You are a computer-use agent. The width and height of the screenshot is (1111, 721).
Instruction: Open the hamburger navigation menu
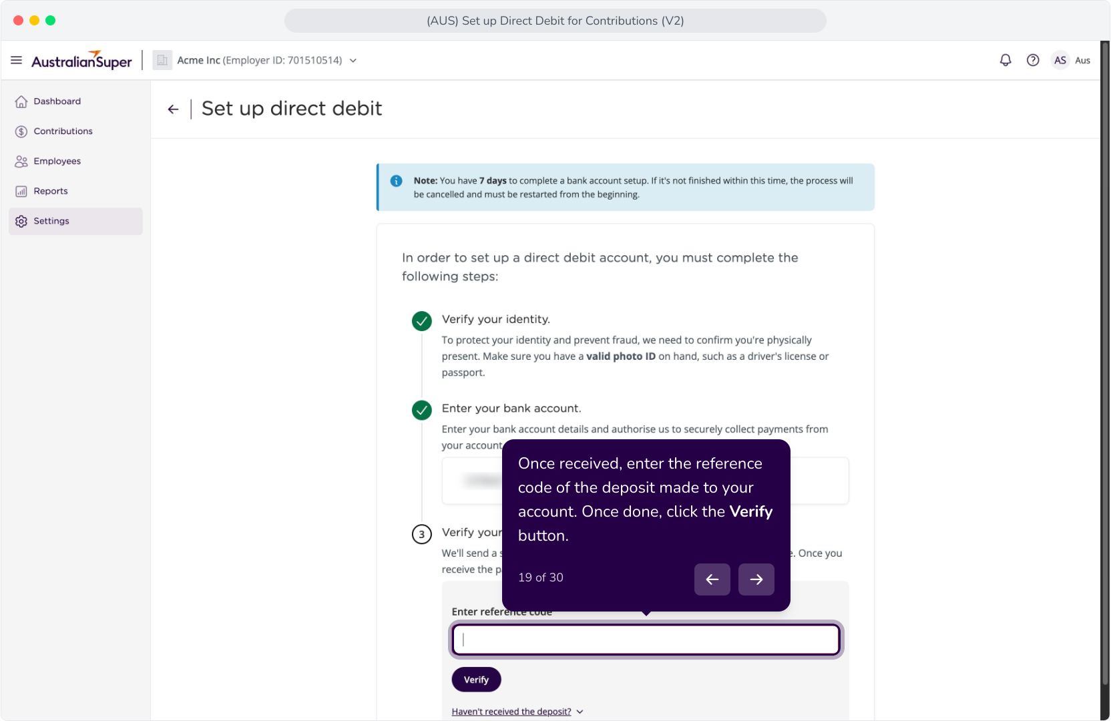coord(17,60)
